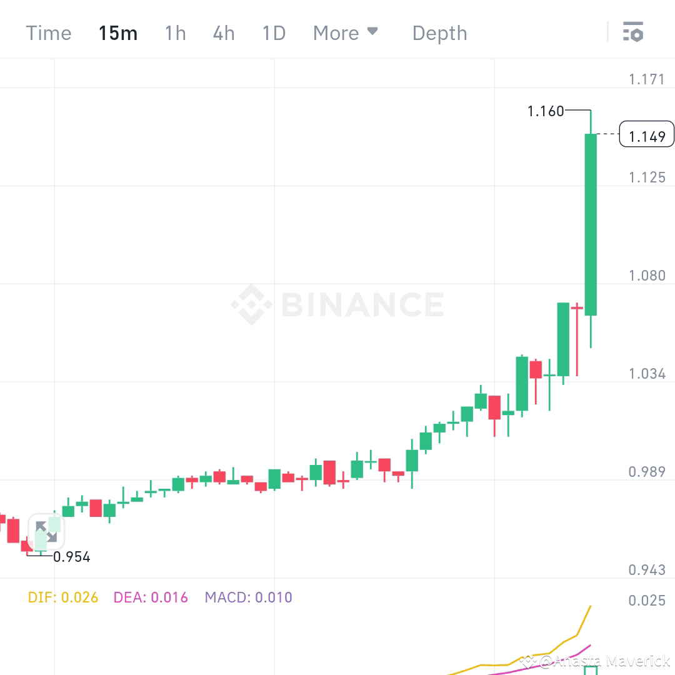Click the current price label 1.149
This screenshot has width=675, height=675.
(647, 134)
